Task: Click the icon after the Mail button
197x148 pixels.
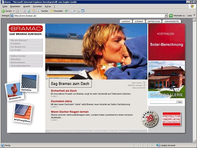Action: tap(78, 11)
